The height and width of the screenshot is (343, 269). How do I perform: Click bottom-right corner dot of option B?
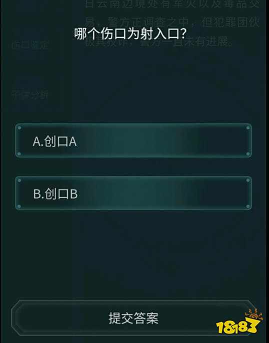[x=248, y=206]
